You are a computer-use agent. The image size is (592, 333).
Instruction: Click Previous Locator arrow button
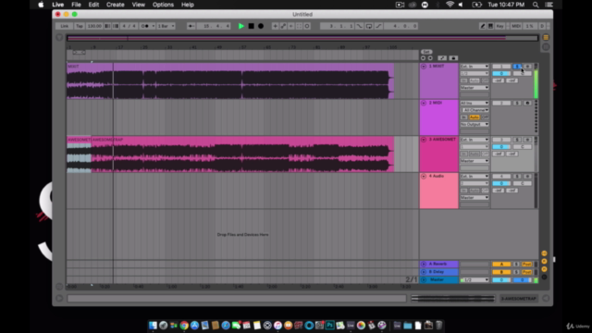click(x=423, y=58)
